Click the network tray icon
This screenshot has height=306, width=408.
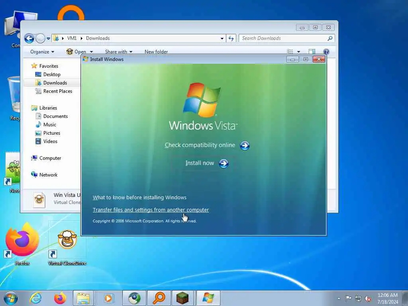(358, 298)
